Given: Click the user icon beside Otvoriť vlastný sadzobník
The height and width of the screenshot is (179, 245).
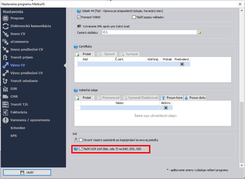Looking at the screenshot, I should point(76,140).
